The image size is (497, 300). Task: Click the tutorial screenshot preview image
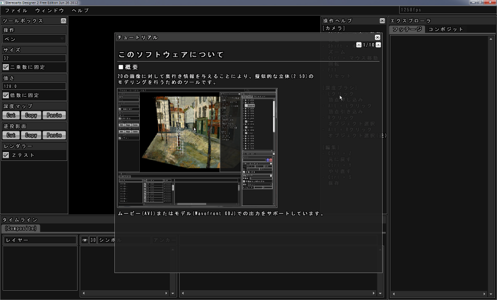tap(197, 148)
